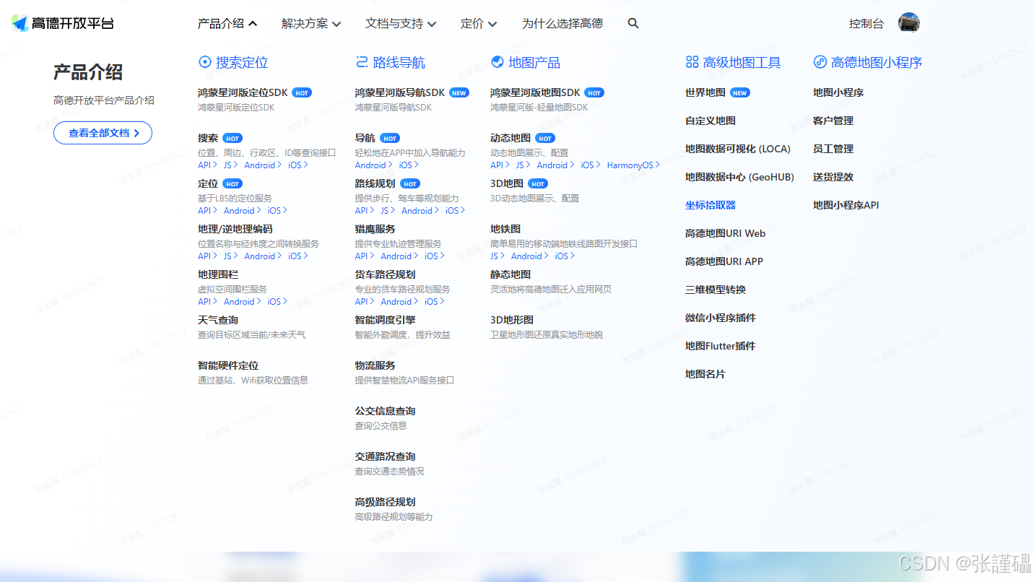This screenshot has height=582, width=1034.
Task: Open 控制台 in the header
Action: tap(866, 23)
